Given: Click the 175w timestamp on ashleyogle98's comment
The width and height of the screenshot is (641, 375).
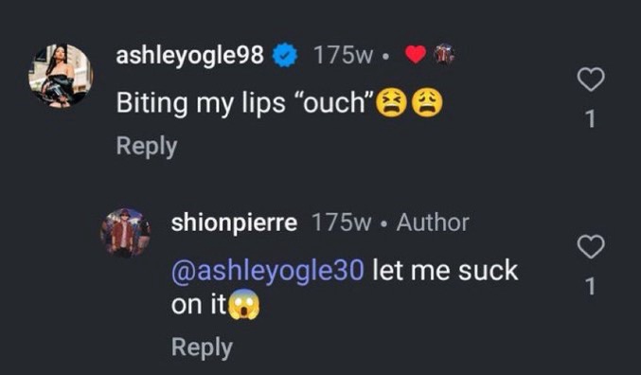Looking at the screenshot, I should coord(343,55).
